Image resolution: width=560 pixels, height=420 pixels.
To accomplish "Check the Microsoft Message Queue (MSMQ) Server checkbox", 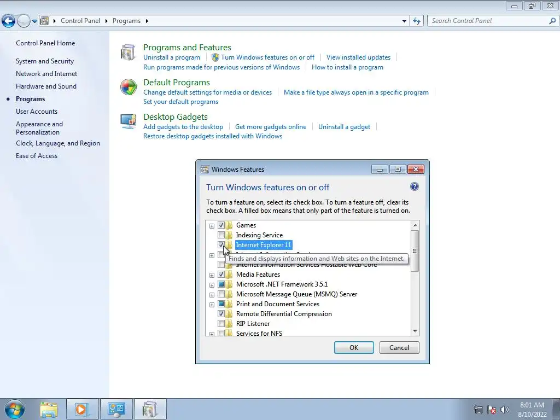I will coord(221,294).
